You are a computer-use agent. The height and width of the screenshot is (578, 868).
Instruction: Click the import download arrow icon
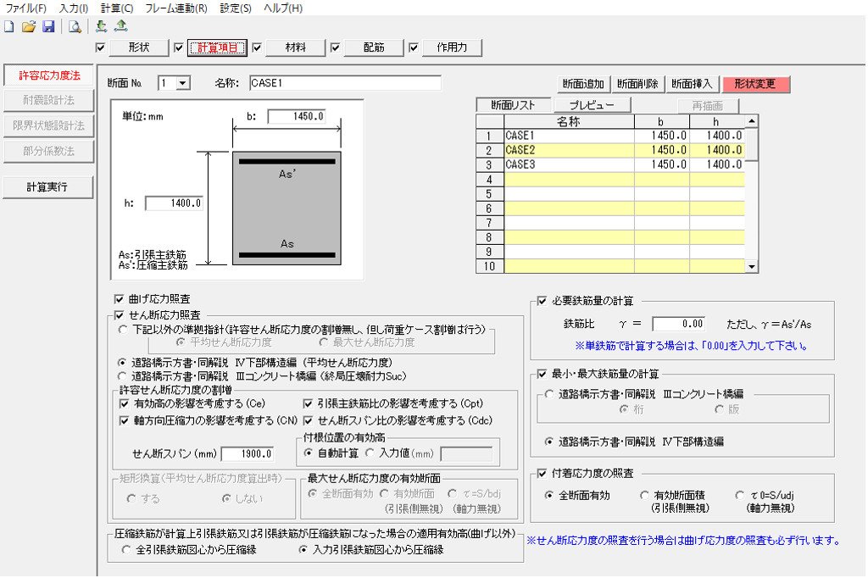click(101, 26)
